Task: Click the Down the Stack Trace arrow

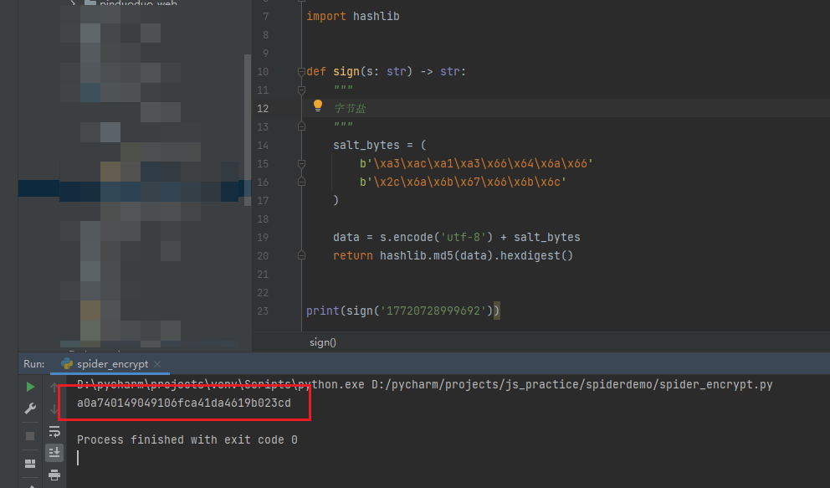Action: click(54, 408)
